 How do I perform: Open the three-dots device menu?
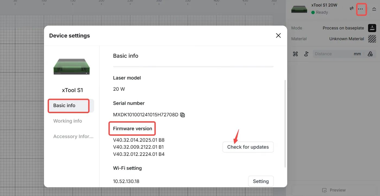pyautogui.click(x=360, y=9)
